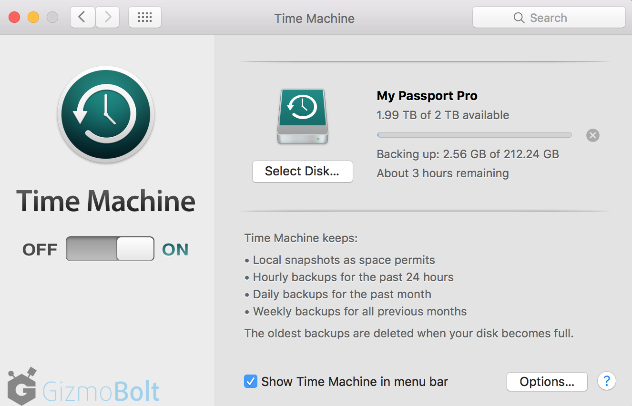
Task: Click the ON label beside the switch
Action: (x=175, y=250)
